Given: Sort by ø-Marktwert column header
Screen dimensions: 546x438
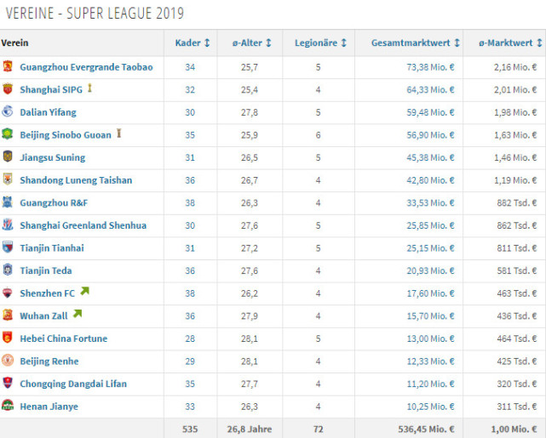Looking at the screenshot, I should coord(506,43).
